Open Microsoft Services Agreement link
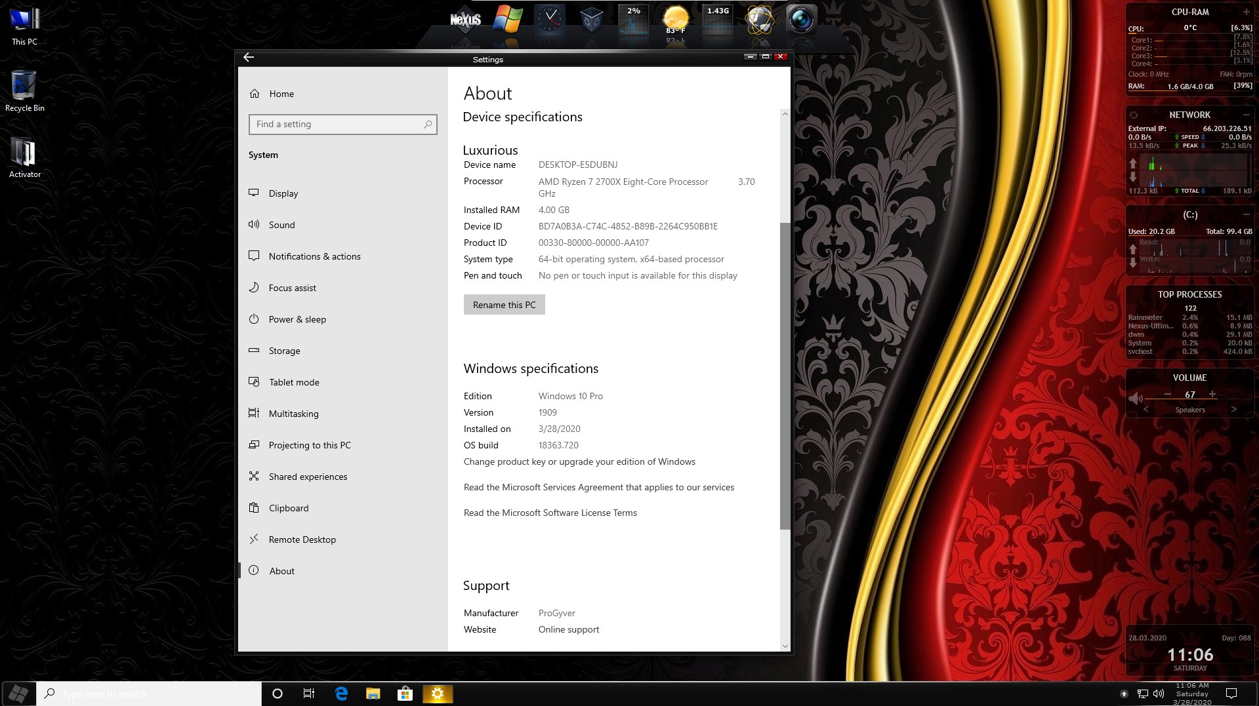 tap(599, 487)
